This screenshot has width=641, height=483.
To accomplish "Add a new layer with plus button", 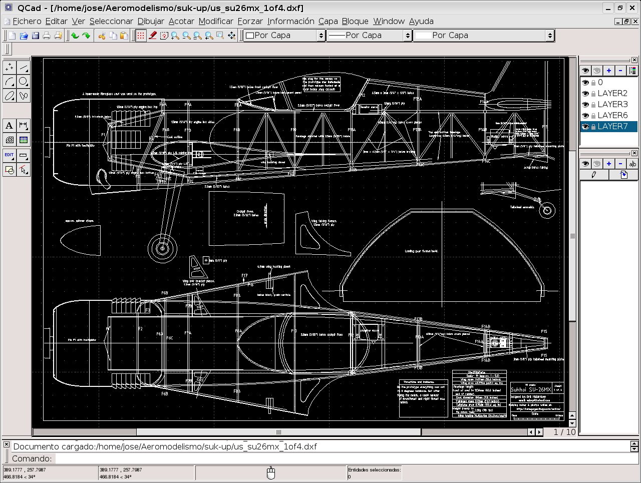I will click(608, 71).
